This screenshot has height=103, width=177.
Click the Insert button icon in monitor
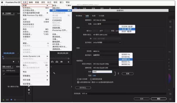click(52, 62)
